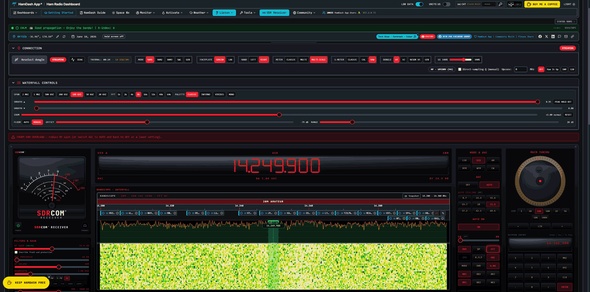590x292 pixels.
Task: Click the K7 DX spot tag
Action: pos(248,213)
